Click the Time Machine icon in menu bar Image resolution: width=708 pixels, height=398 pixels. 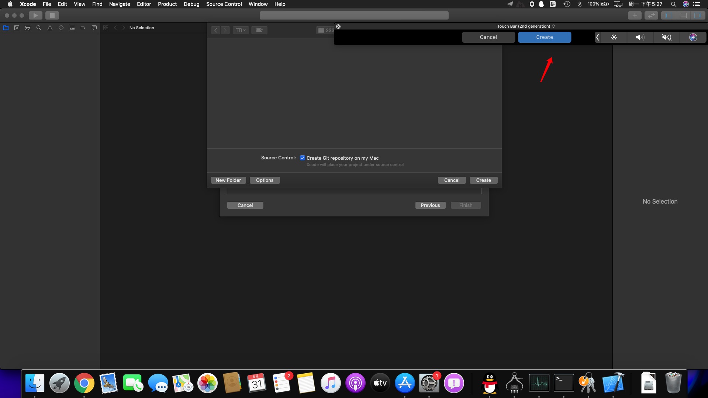(x=567, y=4)
